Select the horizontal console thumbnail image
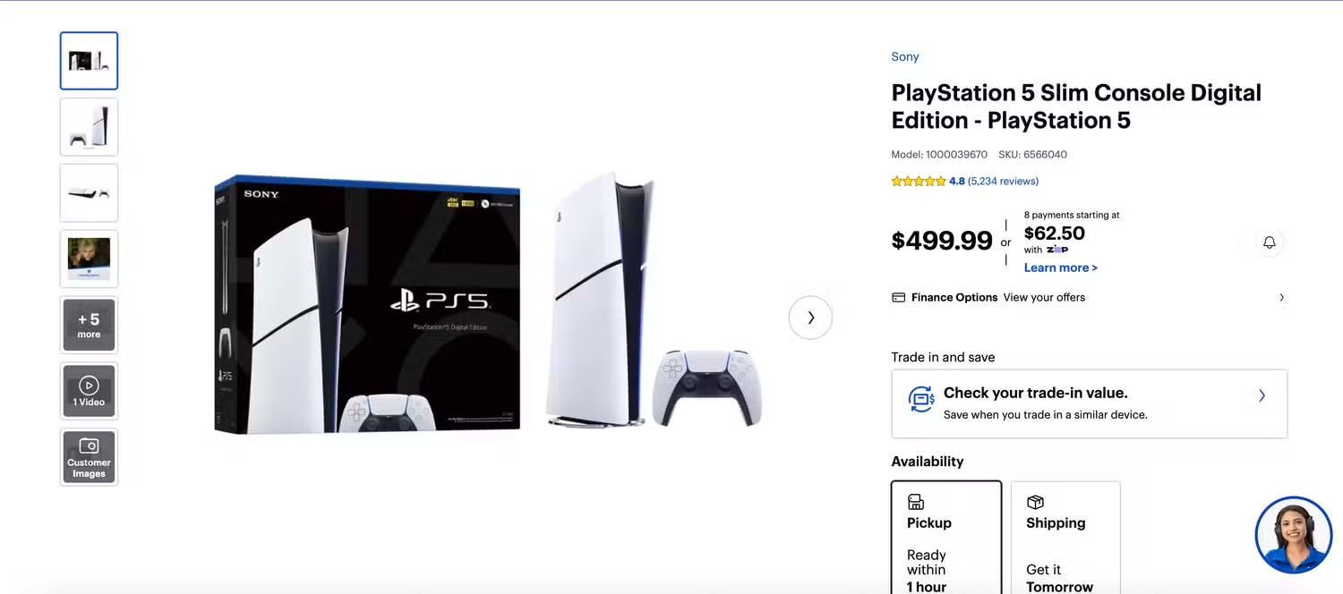 (x=89, y=192)
